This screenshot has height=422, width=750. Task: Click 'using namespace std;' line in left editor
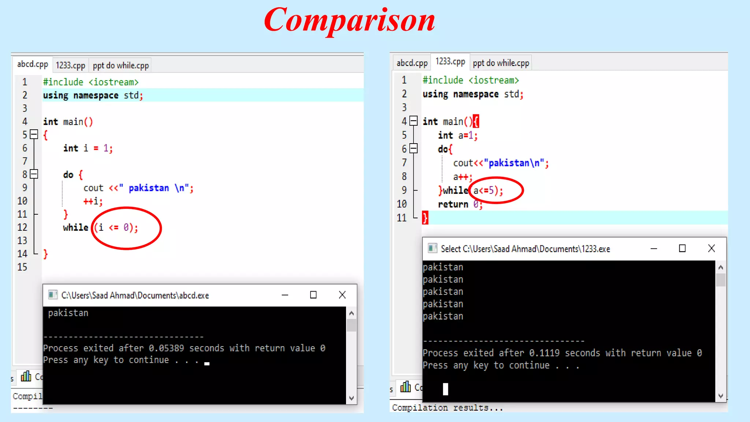pyautogui.click(x=93, y=95)
